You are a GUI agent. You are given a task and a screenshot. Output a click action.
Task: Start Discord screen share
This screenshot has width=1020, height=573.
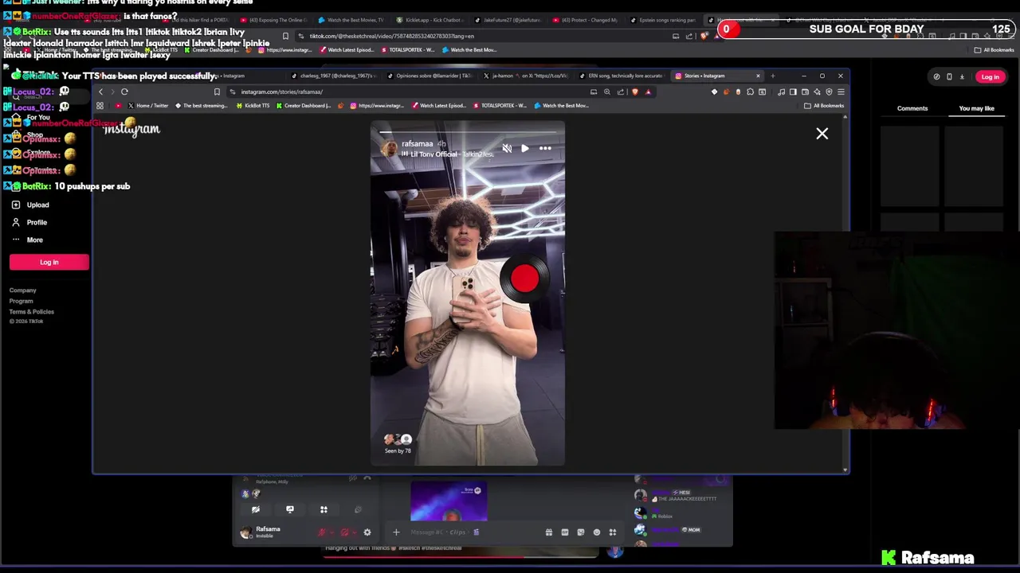click(290, 509)
